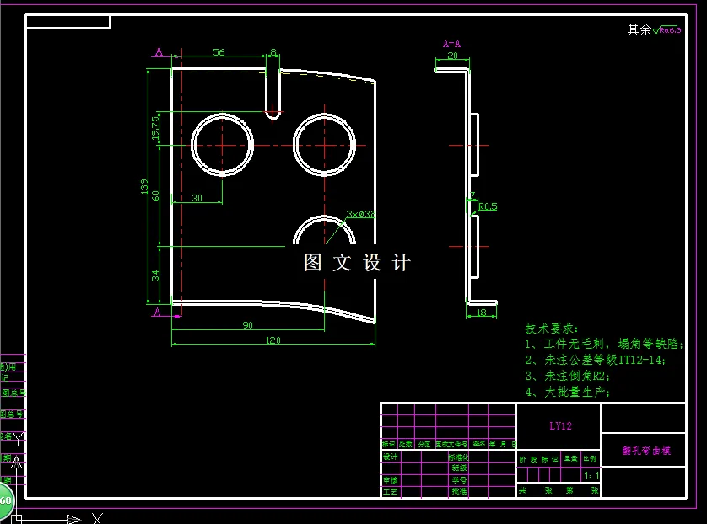The height and width of the screenshot is (524, 707).
Task: Click the 工艺 row label
Action: (391, 492)
